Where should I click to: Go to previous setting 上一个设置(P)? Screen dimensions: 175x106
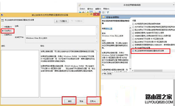[x=61, y=21]
